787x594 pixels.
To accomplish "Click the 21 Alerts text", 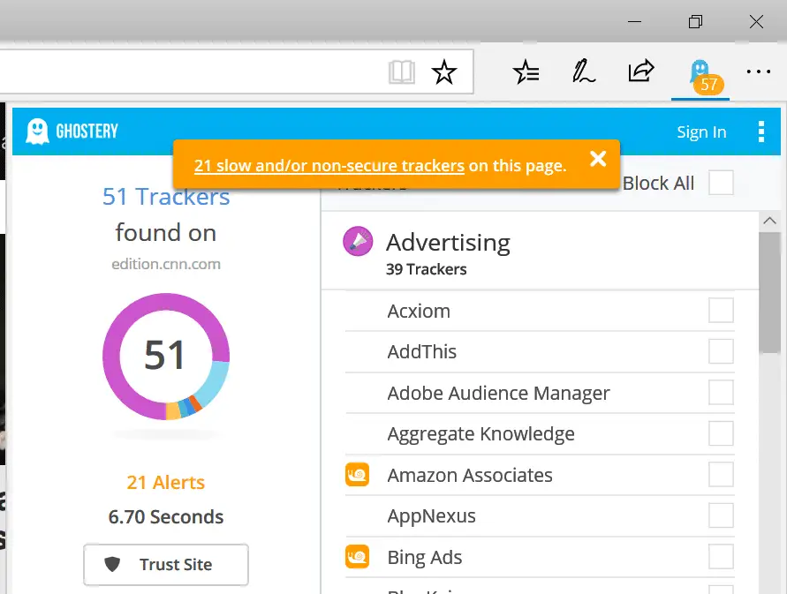I will (166, 482).
